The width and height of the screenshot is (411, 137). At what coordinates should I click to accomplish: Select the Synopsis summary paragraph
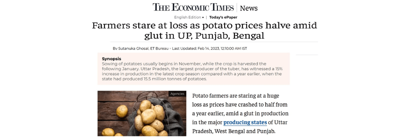click(x=192, y=71)
